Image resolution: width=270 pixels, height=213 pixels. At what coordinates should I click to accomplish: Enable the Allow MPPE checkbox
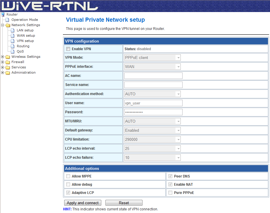[x=68, y=176]
